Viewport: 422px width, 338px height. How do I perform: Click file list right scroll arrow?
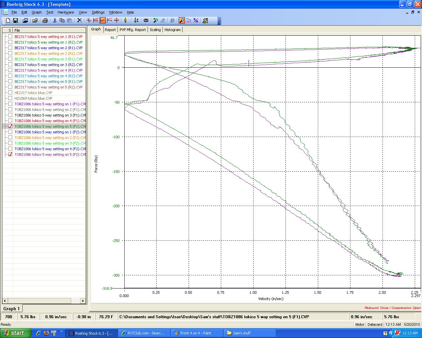click(83, 301)
